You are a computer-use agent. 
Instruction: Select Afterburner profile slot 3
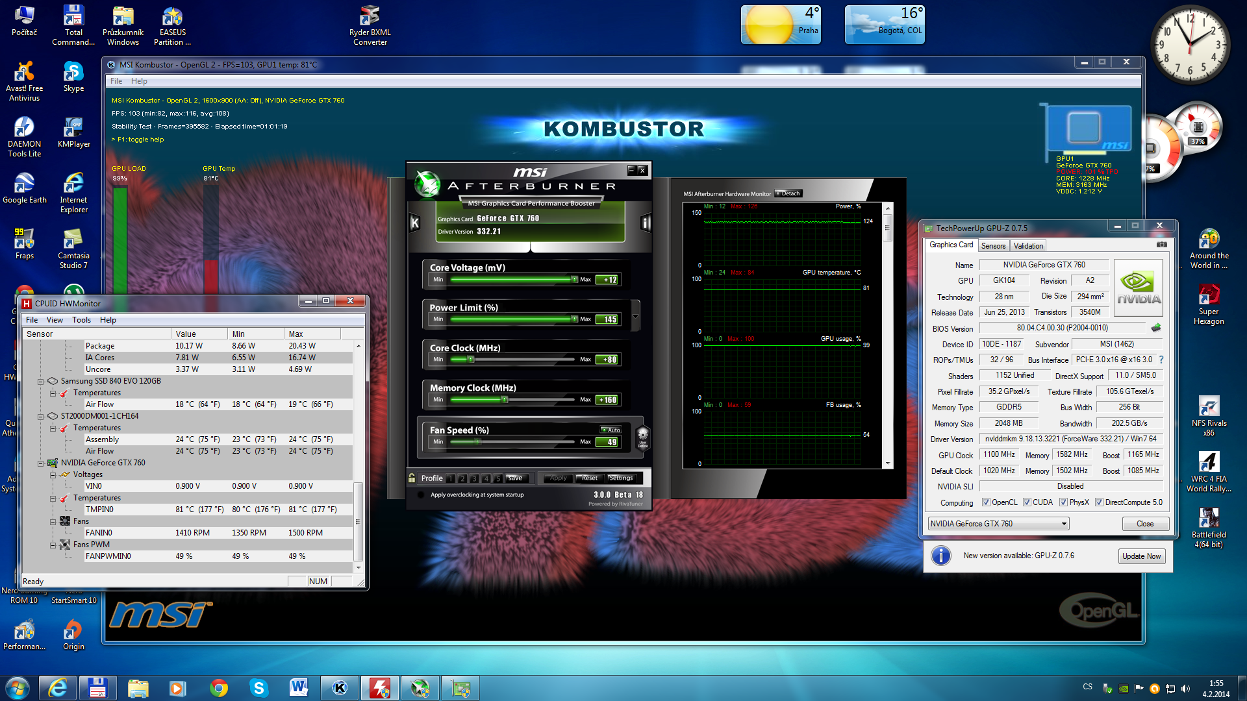[x=474, y=478]
